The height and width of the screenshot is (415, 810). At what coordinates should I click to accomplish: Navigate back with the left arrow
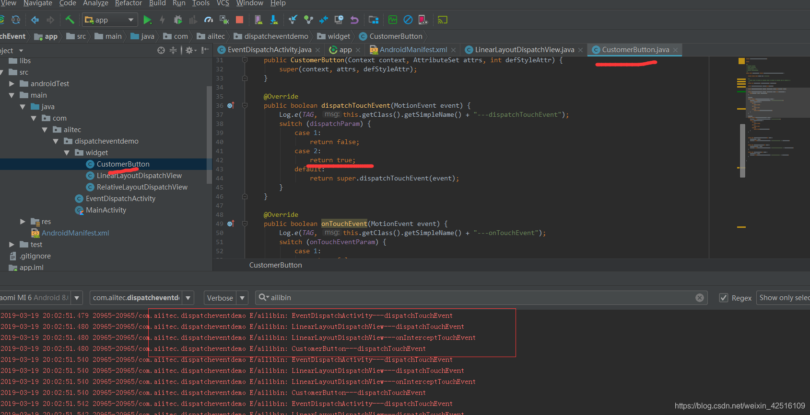tap(35, 20)
